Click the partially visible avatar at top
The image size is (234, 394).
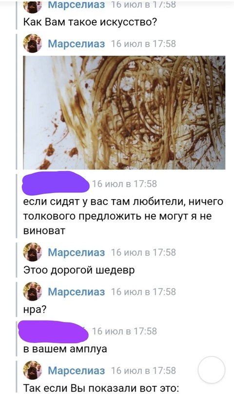(x=32, y=6)
